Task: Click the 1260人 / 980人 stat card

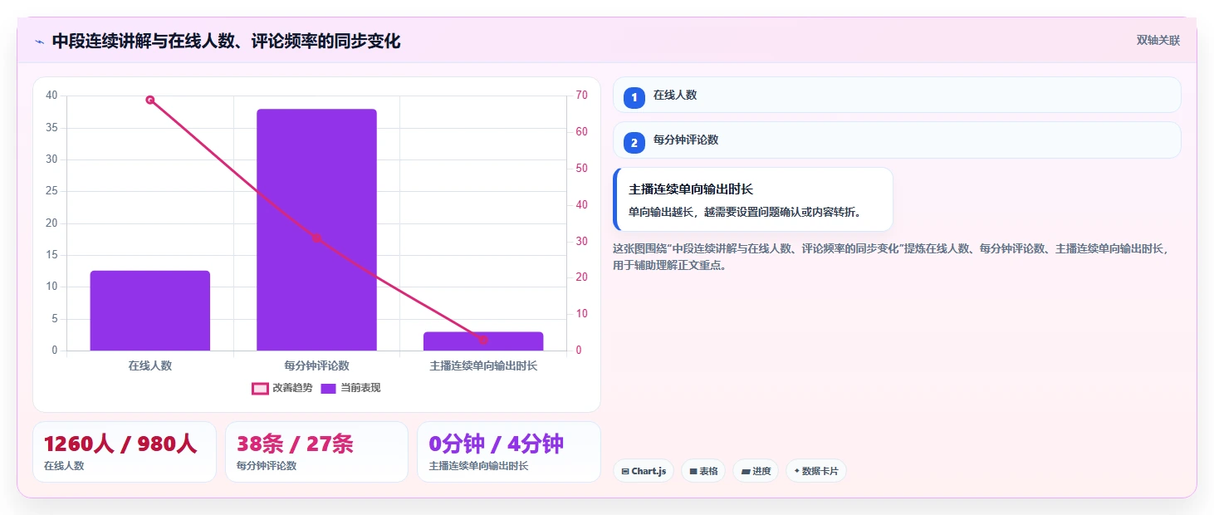Action: [125, 452]
